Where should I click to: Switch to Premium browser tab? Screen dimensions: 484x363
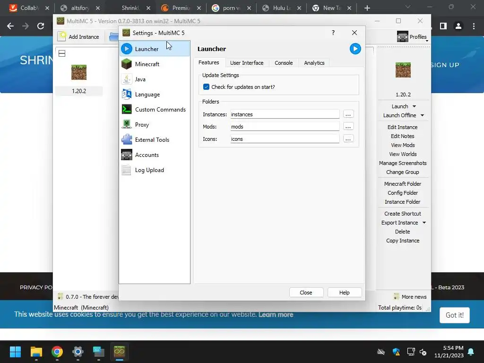click(x=181, y=8)
